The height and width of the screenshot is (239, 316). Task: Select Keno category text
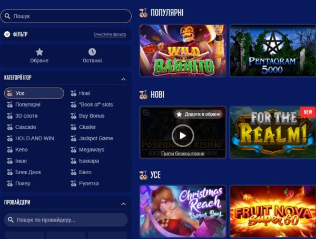click(x=22, y=150)
